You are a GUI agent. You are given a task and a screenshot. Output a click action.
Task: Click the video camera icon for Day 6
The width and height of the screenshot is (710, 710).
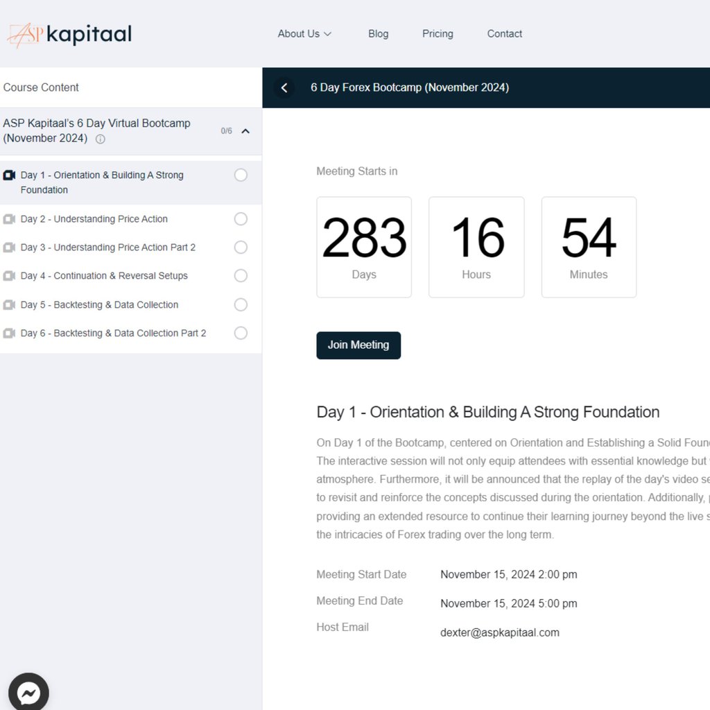9,334
